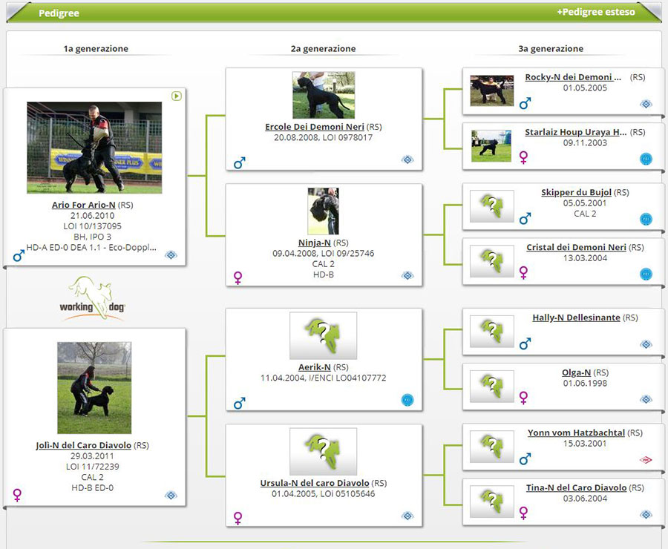Click the male symbol on Rocky-N card
668x549 pixels.
pyautogui.click(x=525, y=103)
